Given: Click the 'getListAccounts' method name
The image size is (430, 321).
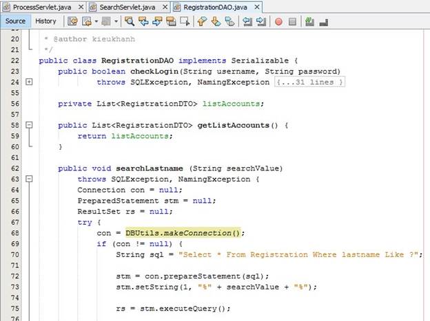Looking at the screenshot, I should (234, 125).
